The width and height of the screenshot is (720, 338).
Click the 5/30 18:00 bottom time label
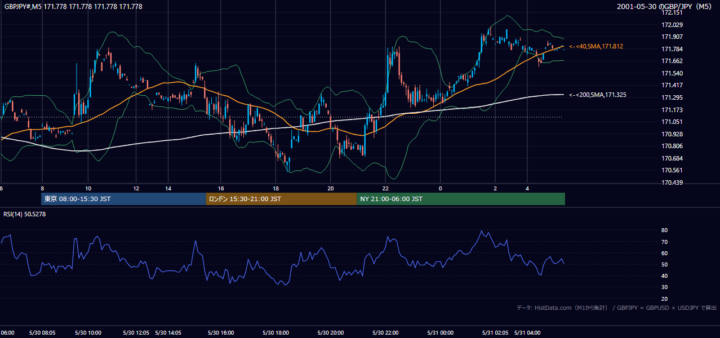point(275,333)
